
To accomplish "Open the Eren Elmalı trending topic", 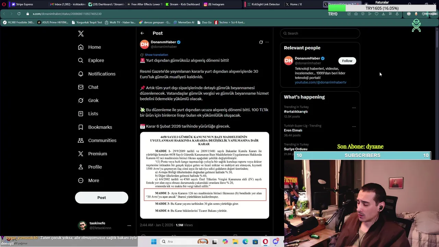I will click(293, 130).
